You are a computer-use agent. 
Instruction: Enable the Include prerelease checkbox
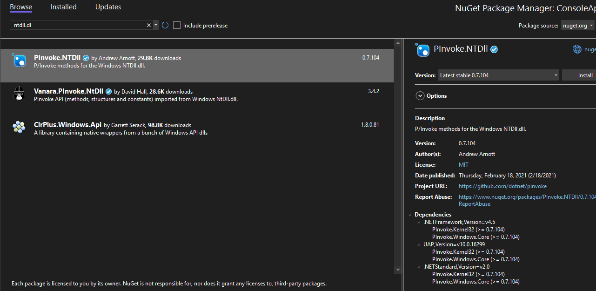tap(177, 25)
